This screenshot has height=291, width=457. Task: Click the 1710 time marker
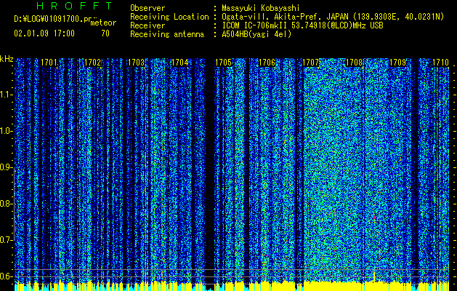(440, 63)
